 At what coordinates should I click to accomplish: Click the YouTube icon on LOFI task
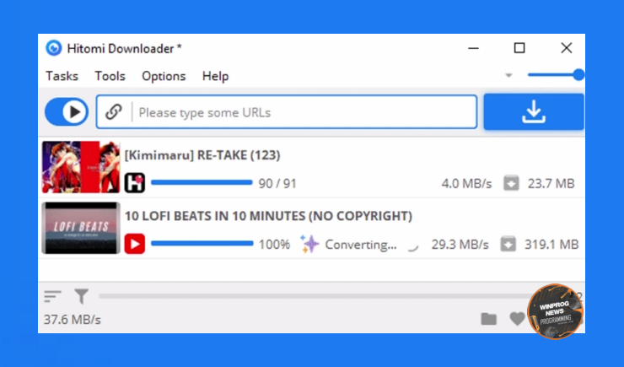135,244
